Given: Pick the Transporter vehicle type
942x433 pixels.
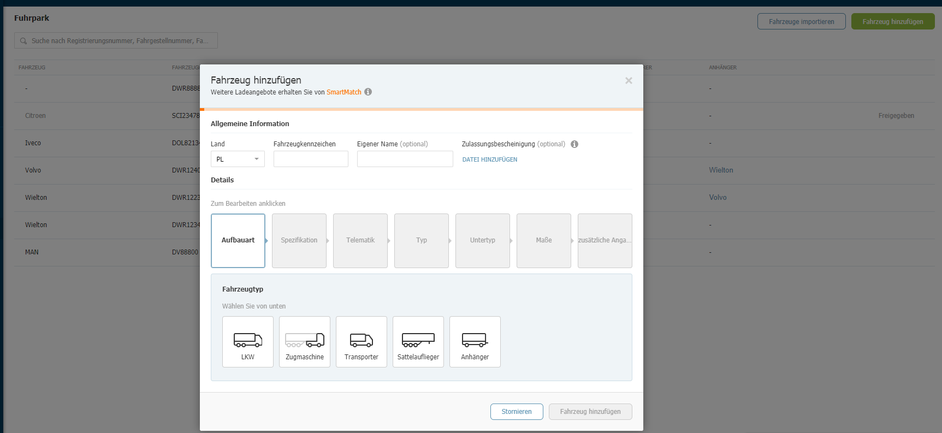Looking at the screenshot, I should [362, 342].
